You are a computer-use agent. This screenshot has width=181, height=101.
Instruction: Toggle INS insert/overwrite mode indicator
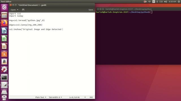click(x=91, y=97)
